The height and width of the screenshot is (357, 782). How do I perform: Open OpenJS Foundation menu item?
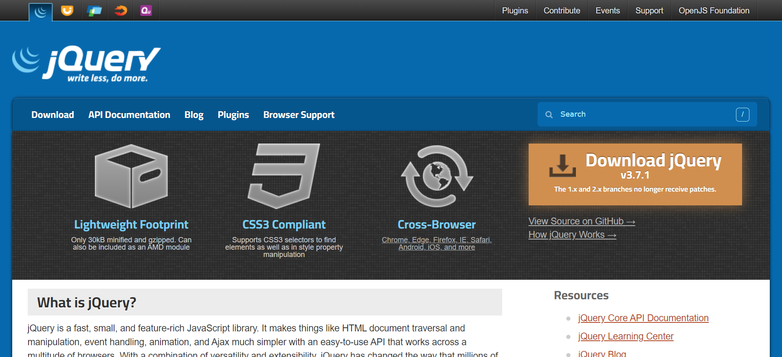pyautogui.click(x=714, y=11)
